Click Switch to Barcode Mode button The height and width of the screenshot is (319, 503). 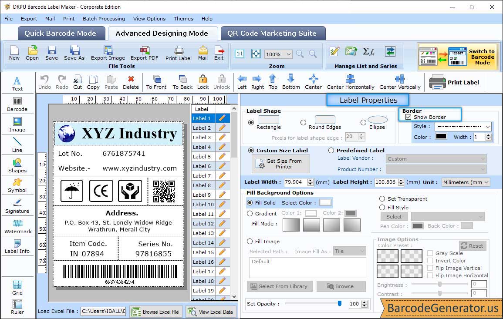pos(459,57)
